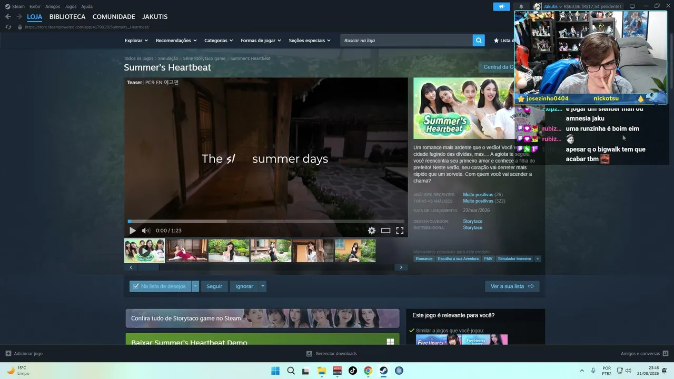
Task: Seek the video progress bar
Action: click(x=266, y=222)
